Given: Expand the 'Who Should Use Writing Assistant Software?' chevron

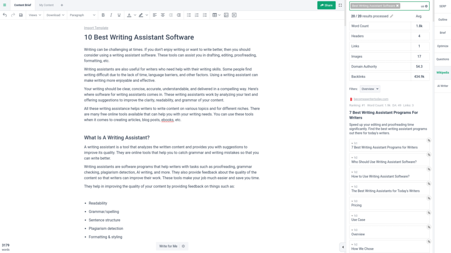Looking at the screenshot, I should [352, 158].
